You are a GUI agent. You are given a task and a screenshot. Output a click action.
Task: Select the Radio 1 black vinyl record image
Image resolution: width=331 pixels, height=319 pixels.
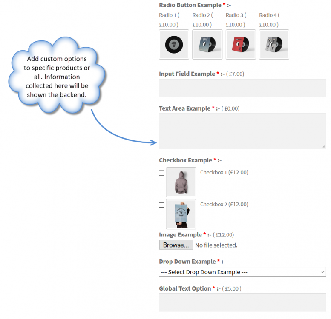[x=174, y=44]
